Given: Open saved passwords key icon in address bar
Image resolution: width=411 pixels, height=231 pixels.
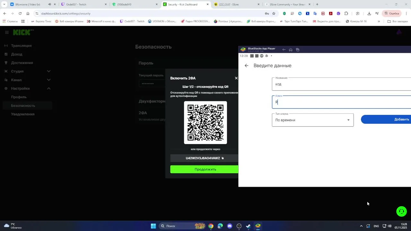Looking at the screenshot, I should pyautogui.click(x=267, y=13).
